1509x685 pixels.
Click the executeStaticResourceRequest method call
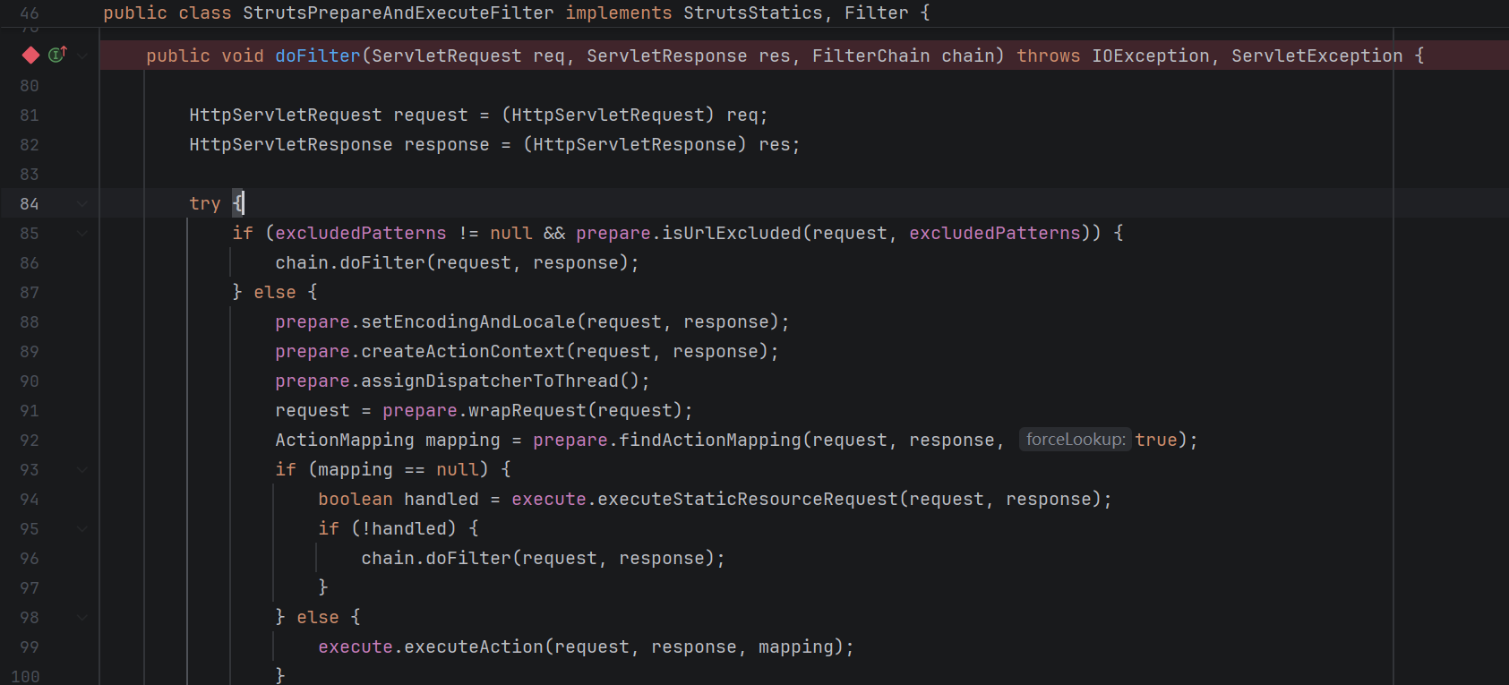[748, 500]
